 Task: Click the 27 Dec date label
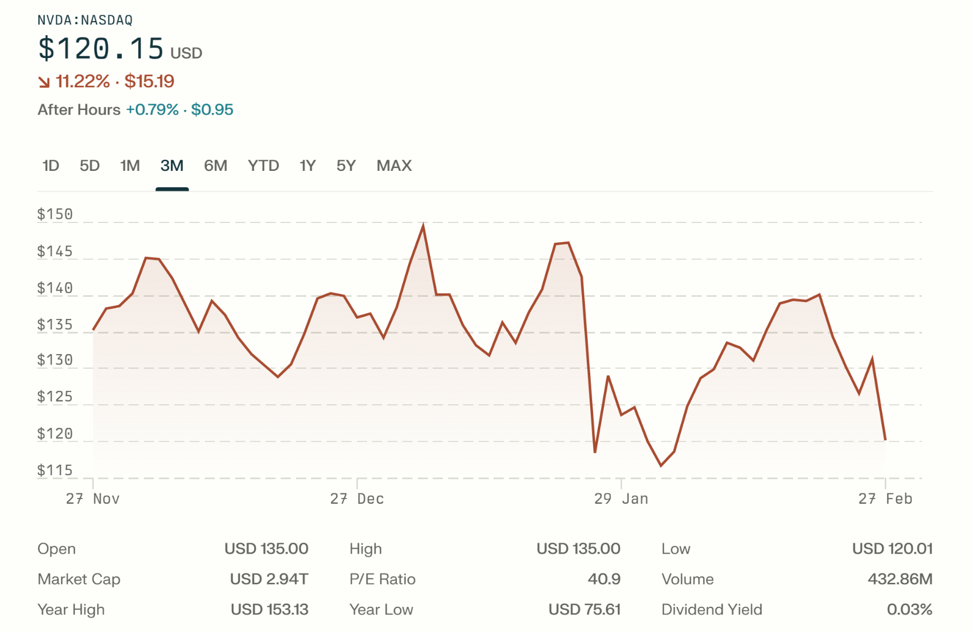click(357, 499)
